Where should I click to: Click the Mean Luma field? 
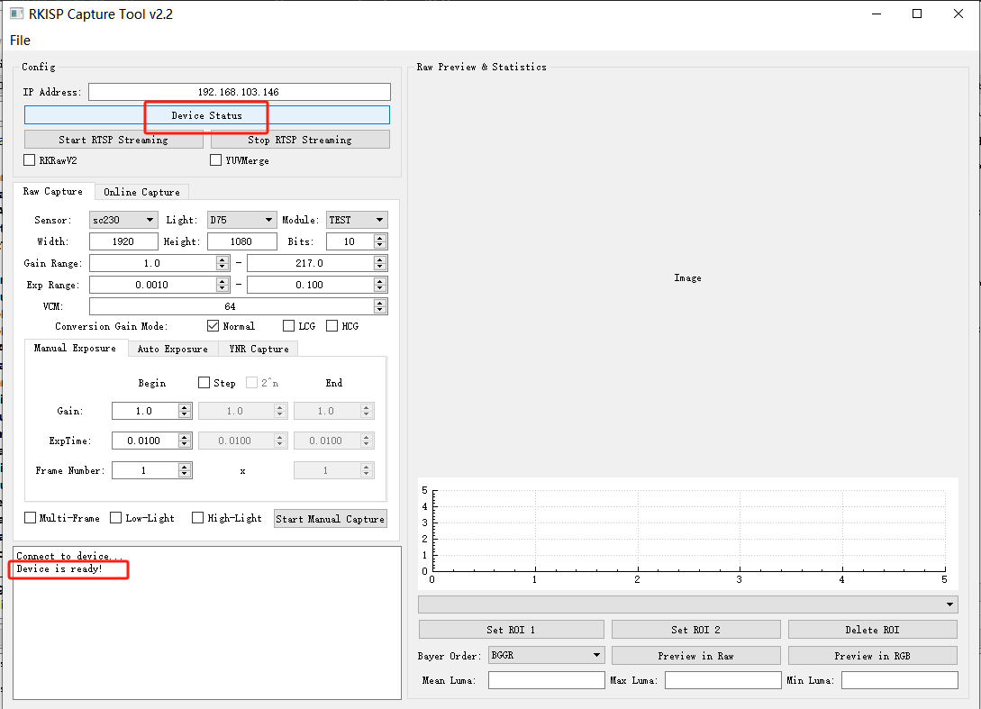pos(547,680)
